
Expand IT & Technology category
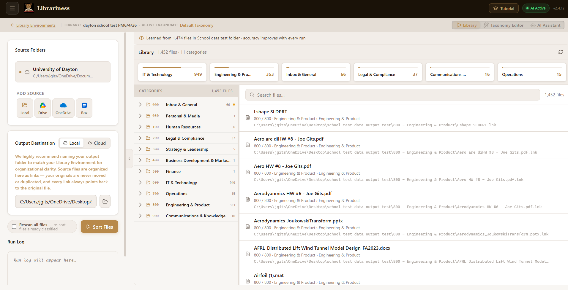(140, 182)
